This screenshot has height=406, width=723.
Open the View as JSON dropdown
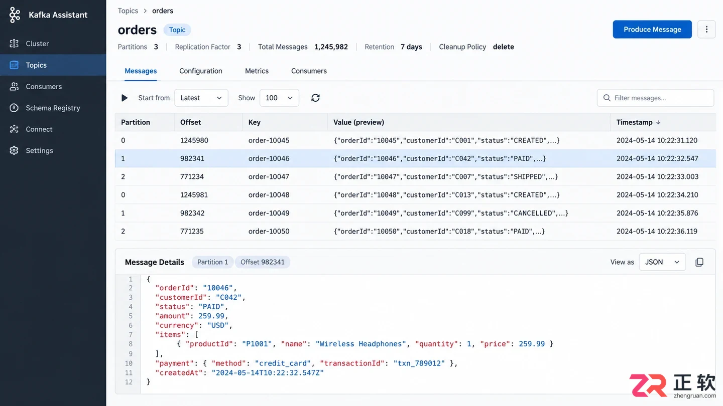coord(662,262)
